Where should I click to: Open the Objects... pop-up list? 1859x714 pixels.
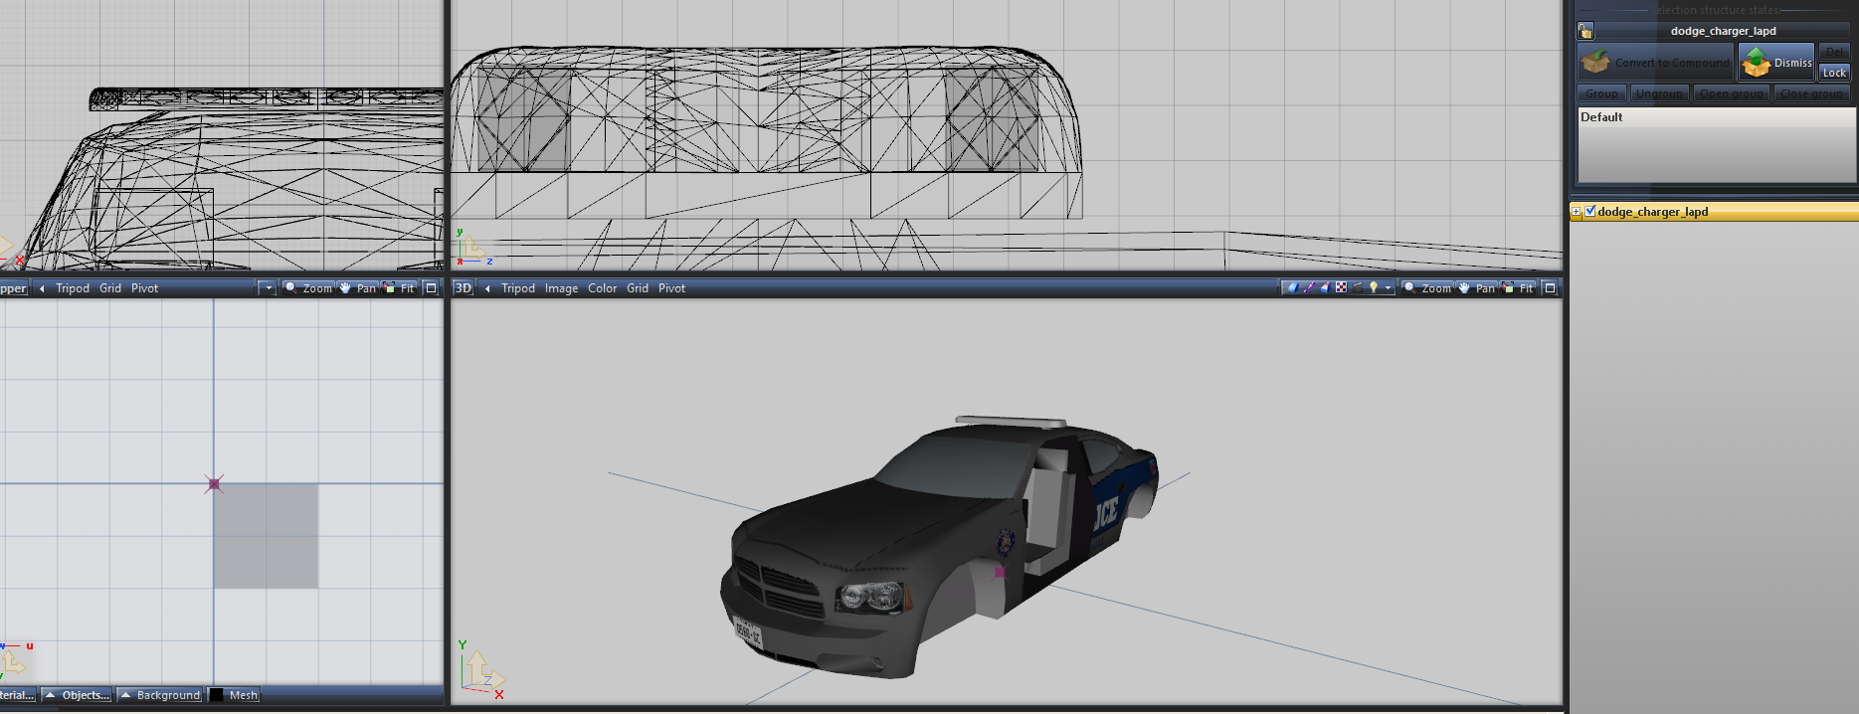(x=77, y=695)
